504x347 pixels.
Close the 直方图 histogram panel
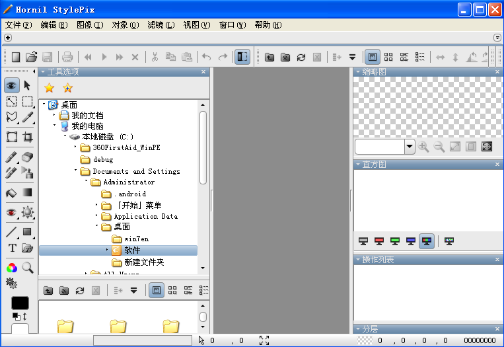pyautogui.click(x=499, y=165)
